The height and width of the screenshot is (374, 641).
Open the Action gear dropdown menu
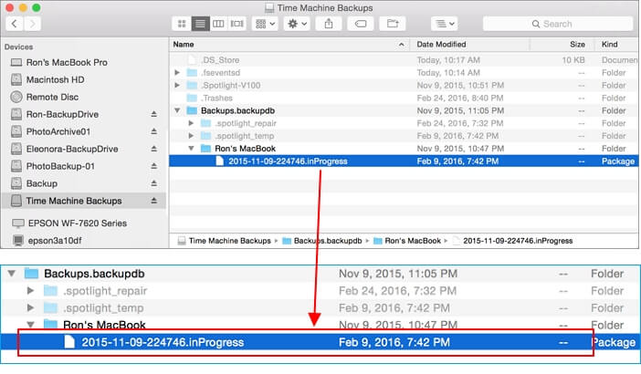point(297,24)
